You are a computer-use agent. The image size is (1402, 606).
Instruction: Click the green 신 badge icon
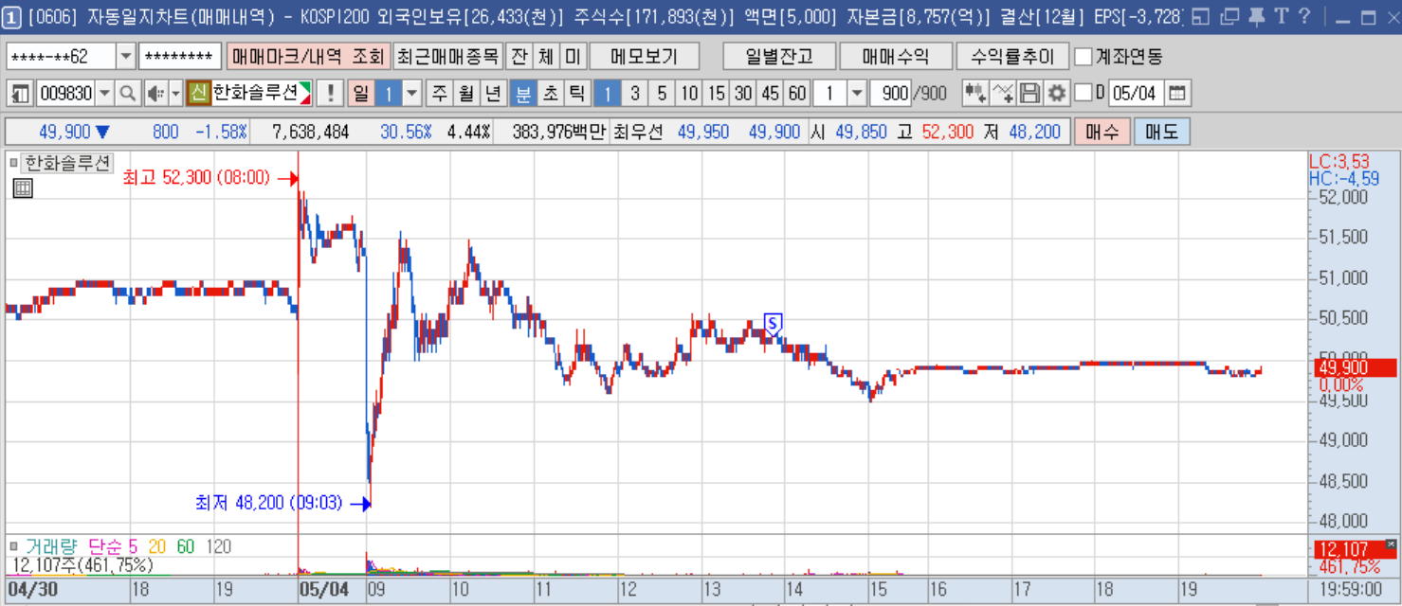coord(197,94)
